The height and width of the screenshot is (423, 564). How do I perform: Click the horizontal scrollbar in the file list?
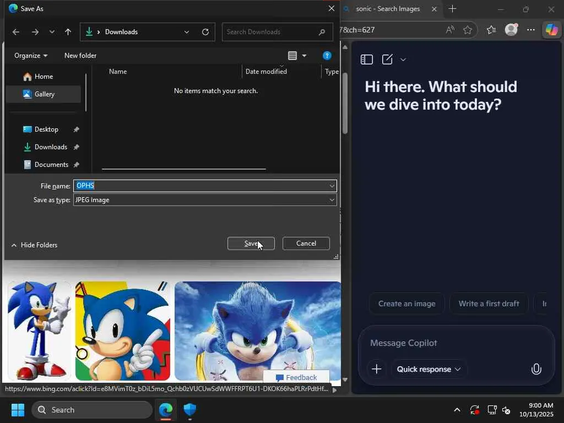coord(183,169)
